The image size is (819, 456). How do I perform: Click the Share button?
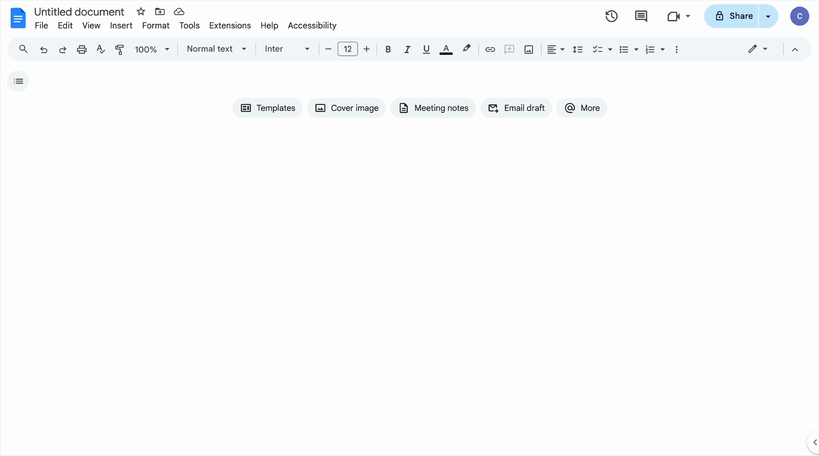pyautogui.click(x=733, y=16)
